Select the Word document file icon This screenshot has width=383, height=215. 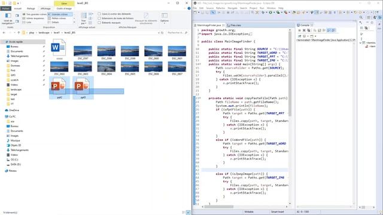(x=59, y=48)
